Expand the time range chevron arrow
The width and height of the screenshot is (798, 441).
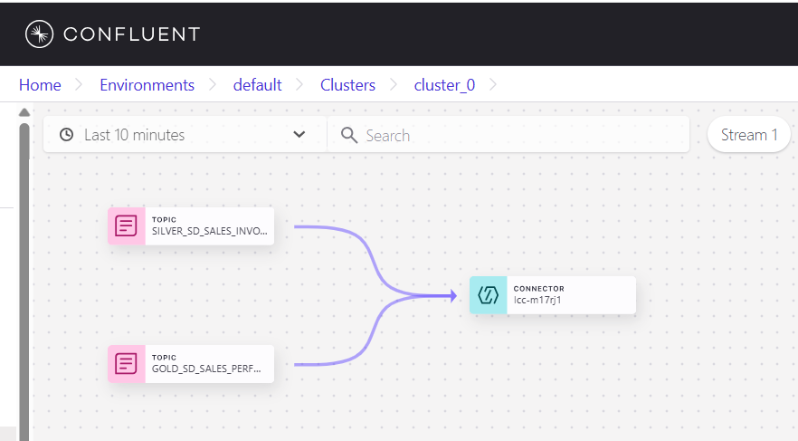pos(299,135)
